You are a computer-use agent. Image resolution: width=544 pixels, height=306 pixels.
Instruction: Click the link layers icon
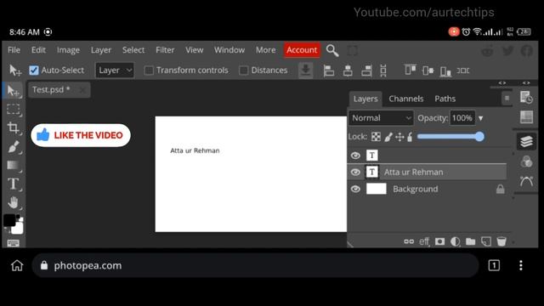click(409, 241)
